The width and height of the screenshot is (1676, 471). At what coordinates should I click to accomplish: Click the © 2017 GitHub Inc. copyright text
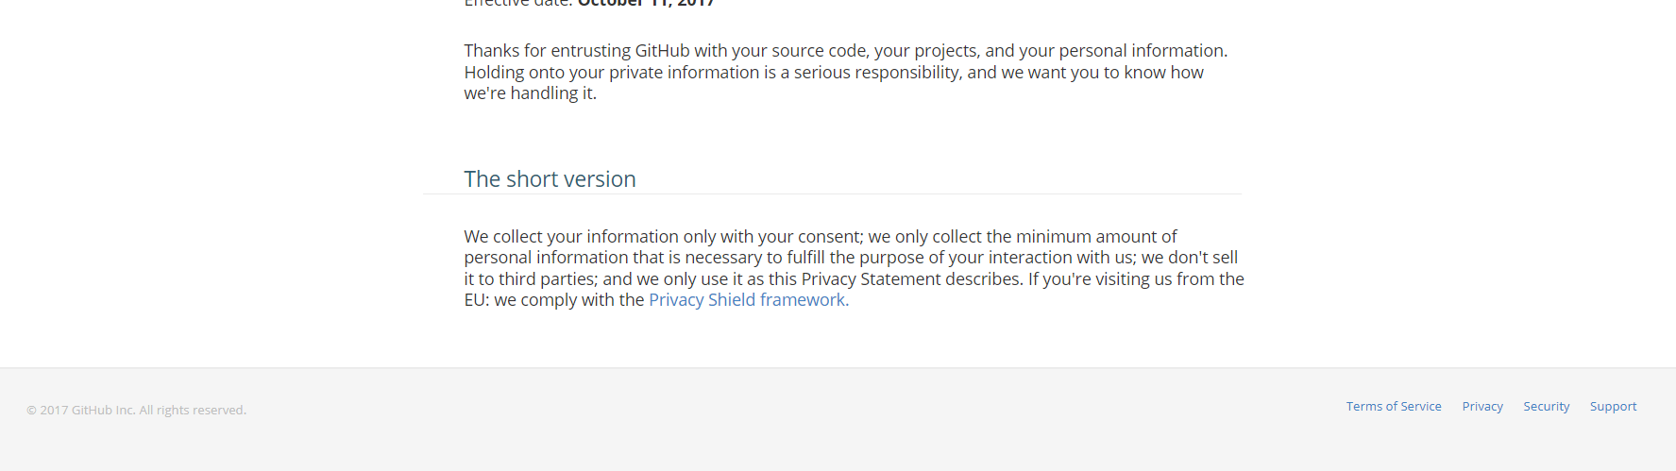[80, 410]
